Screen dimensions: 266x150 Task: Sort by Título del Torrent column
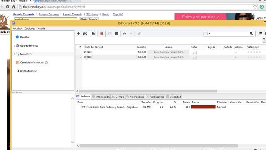[93, 47]
